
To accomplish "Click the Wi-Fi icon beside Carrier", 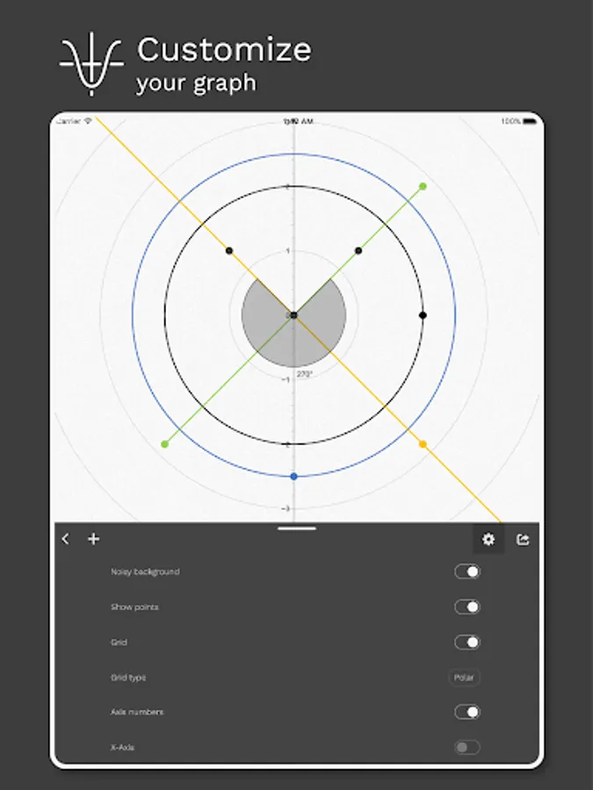I will pos(88,121).
